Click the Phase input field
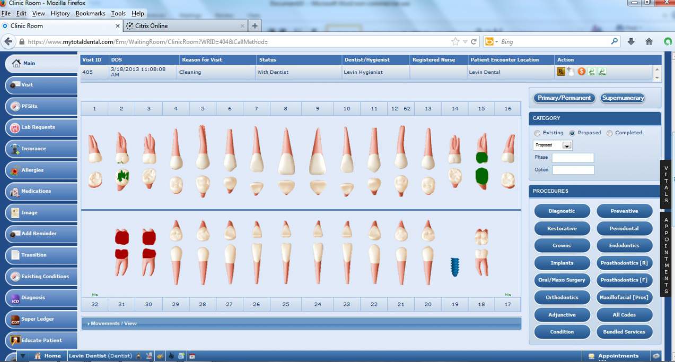 [x=573, y=158]
